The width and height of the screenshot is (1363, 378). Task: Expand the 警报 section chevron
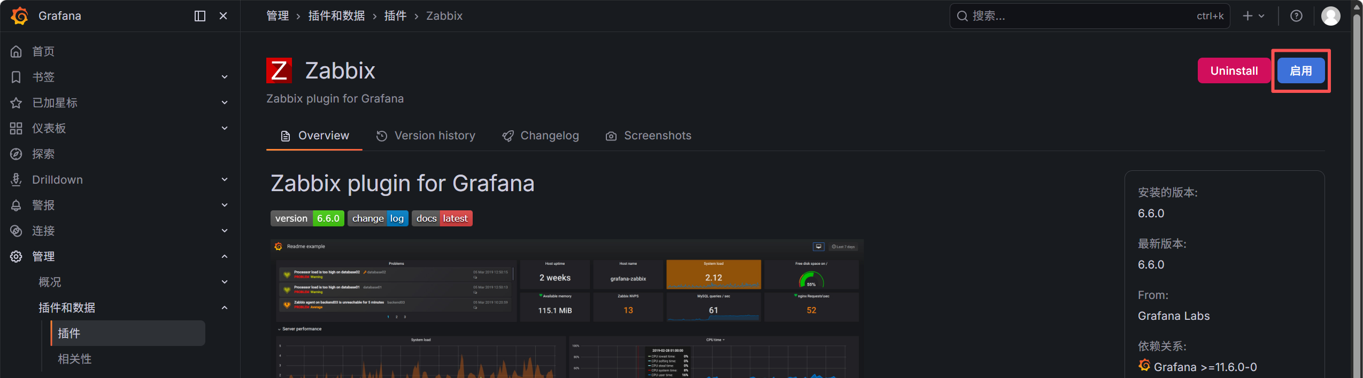point(225,205)
